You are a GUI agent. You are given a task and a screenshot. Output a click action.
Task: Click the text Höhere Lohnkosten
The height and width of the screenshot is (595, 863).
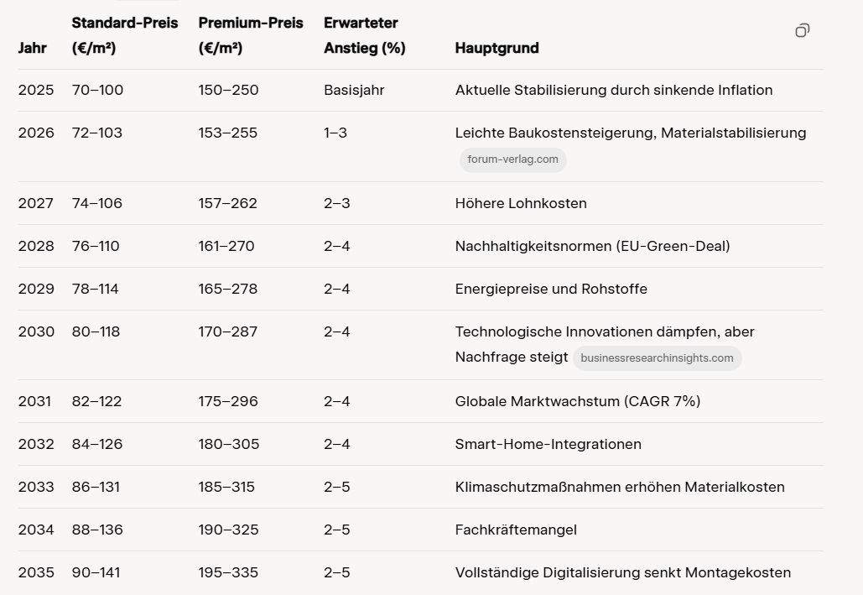(x=521, y=204)
